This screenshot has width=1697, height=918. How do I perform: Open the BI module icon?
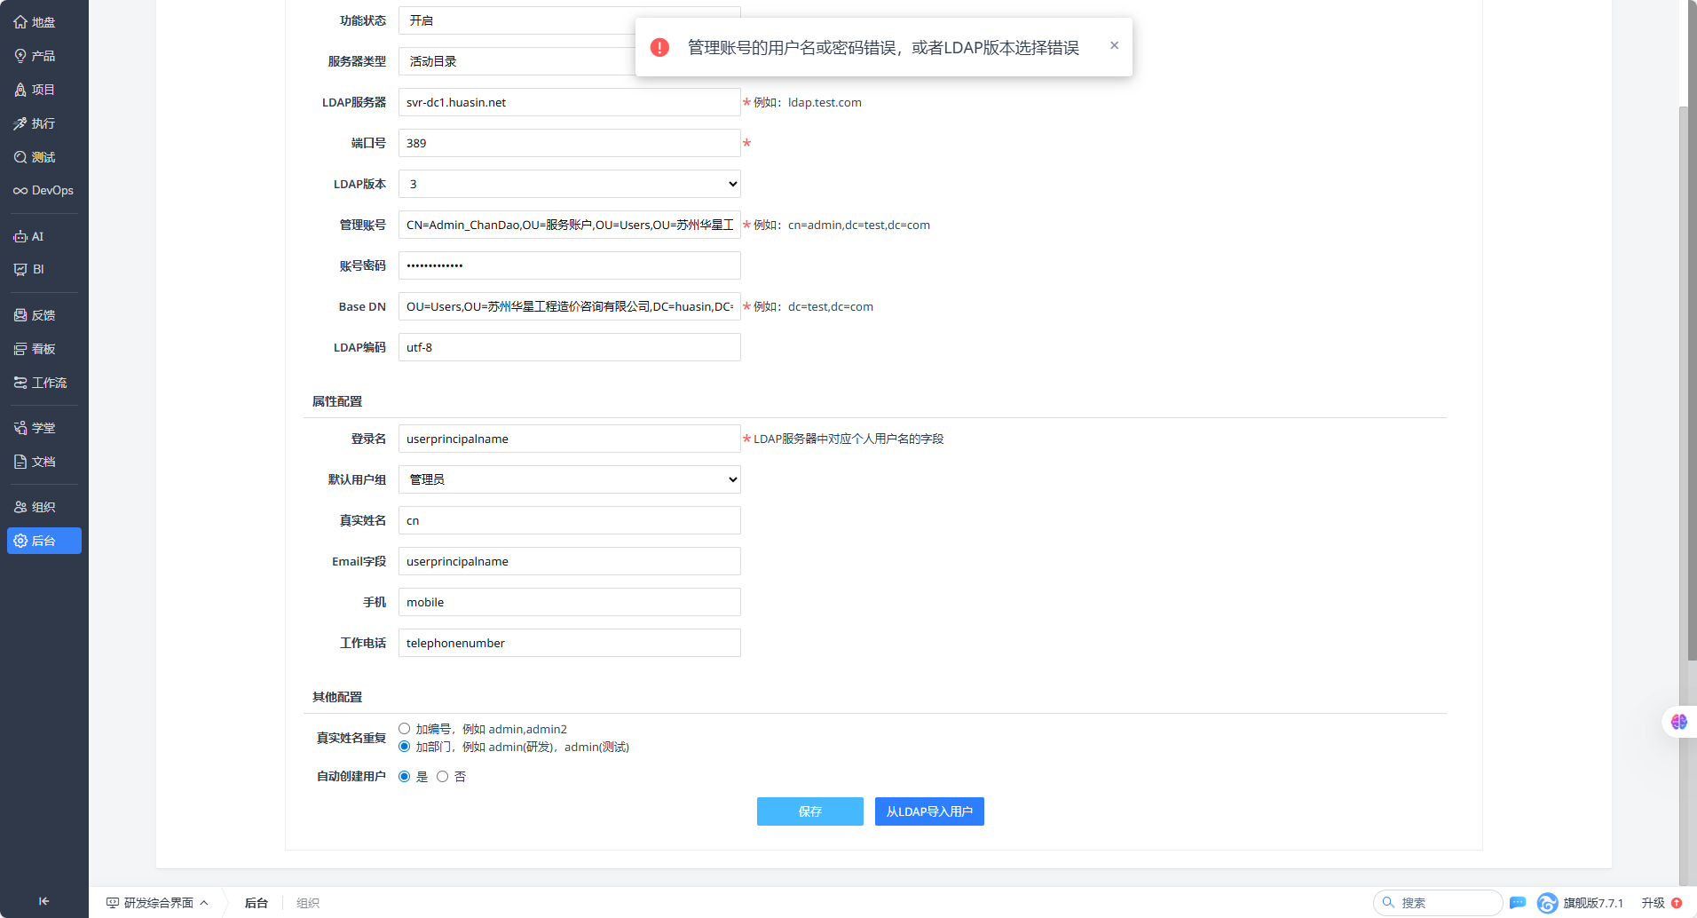(20, 269)
